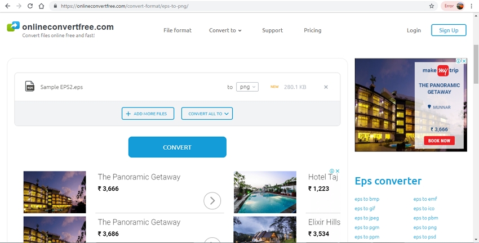Click the Sign Up button

[449, 30]
